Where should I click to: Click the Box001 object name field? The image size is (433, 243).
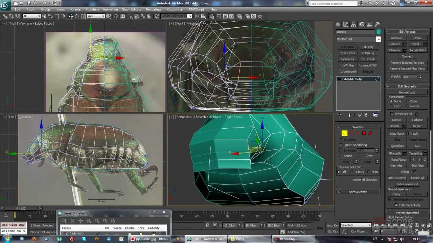(355, 32)
